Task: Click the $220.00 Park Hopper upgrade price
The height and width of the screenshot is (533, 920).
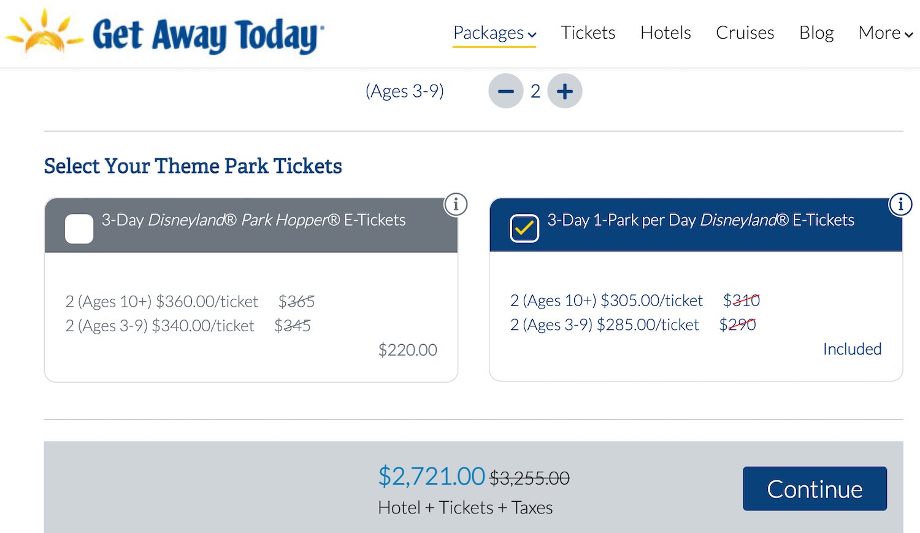Action: pyautogui.click(x=407, y=350)
